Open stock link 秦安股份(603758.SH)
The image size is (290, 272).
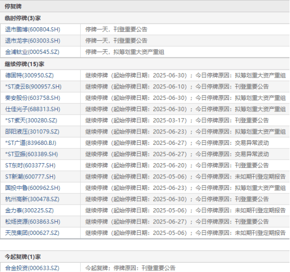tap(32, 98)
